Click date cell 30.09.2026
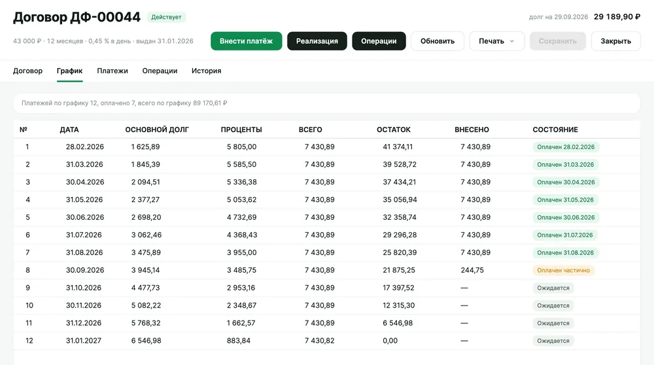The height and width of the screenshot is (365, 654). click(x=85, y=270)
